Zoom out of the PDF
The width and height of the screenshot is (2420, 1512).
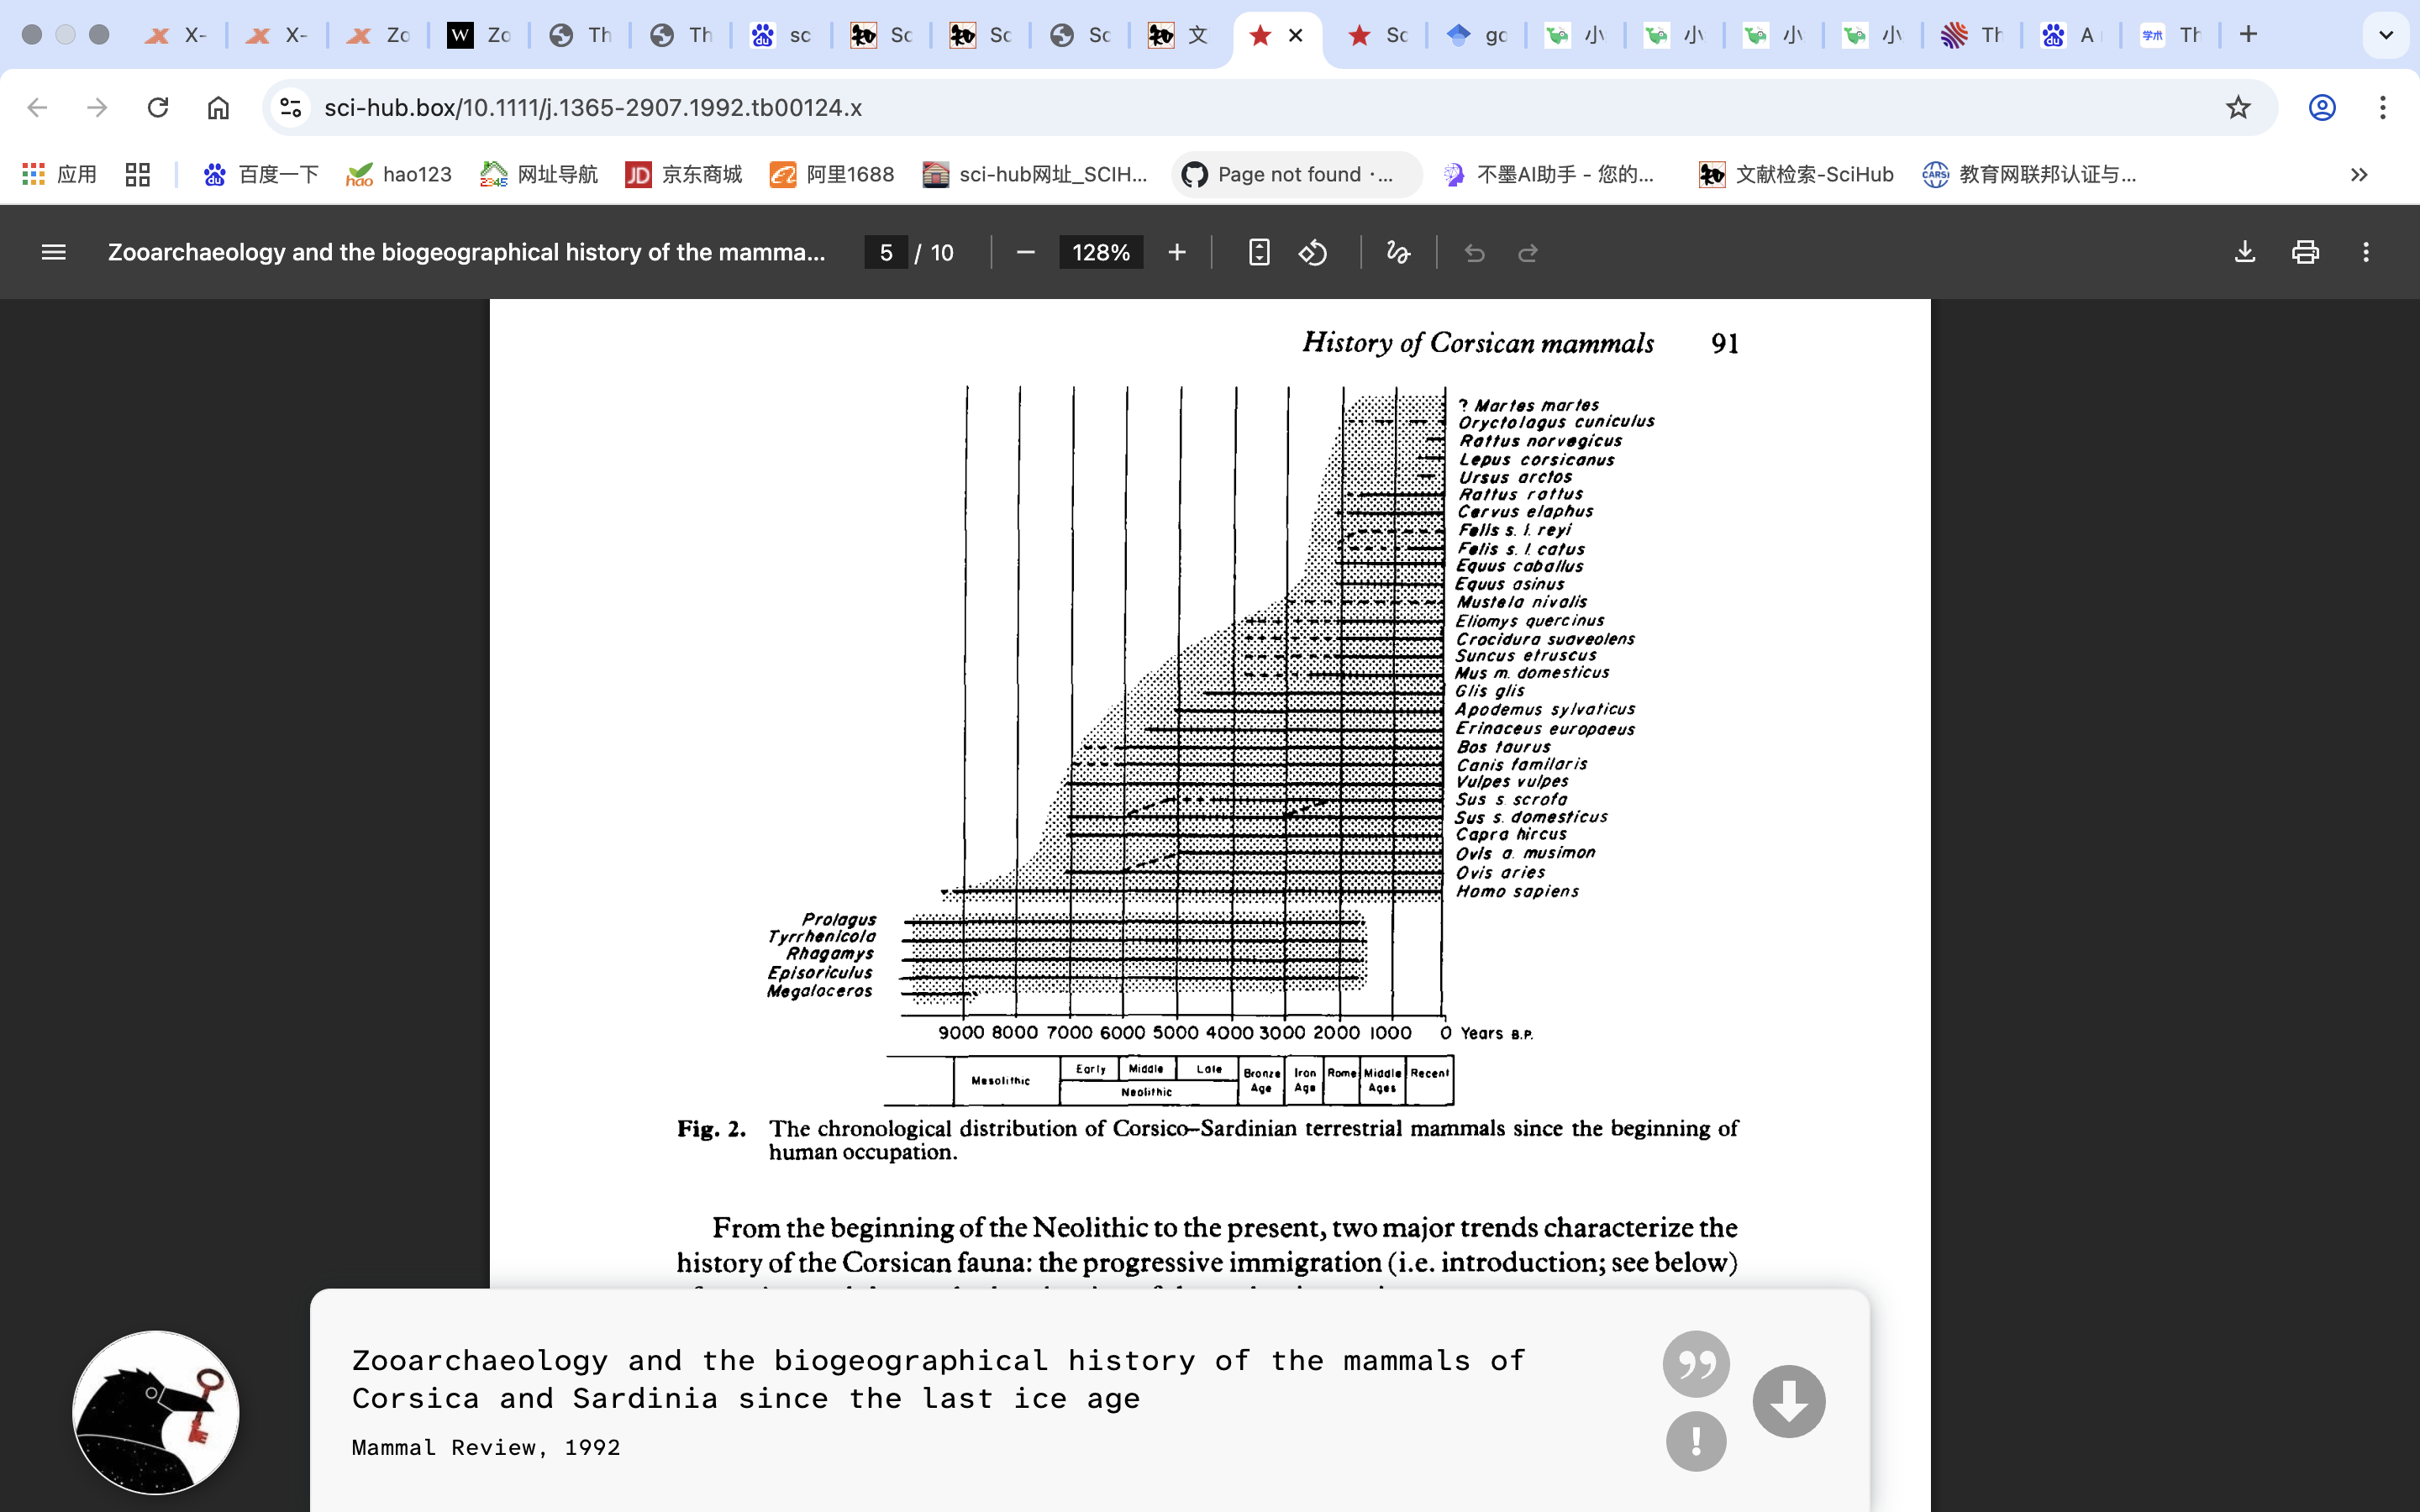[x=1025, y=253]
